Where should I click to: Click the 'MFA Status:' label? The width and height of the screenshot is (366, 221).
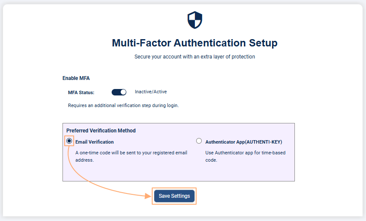click(x=81, y=92)
